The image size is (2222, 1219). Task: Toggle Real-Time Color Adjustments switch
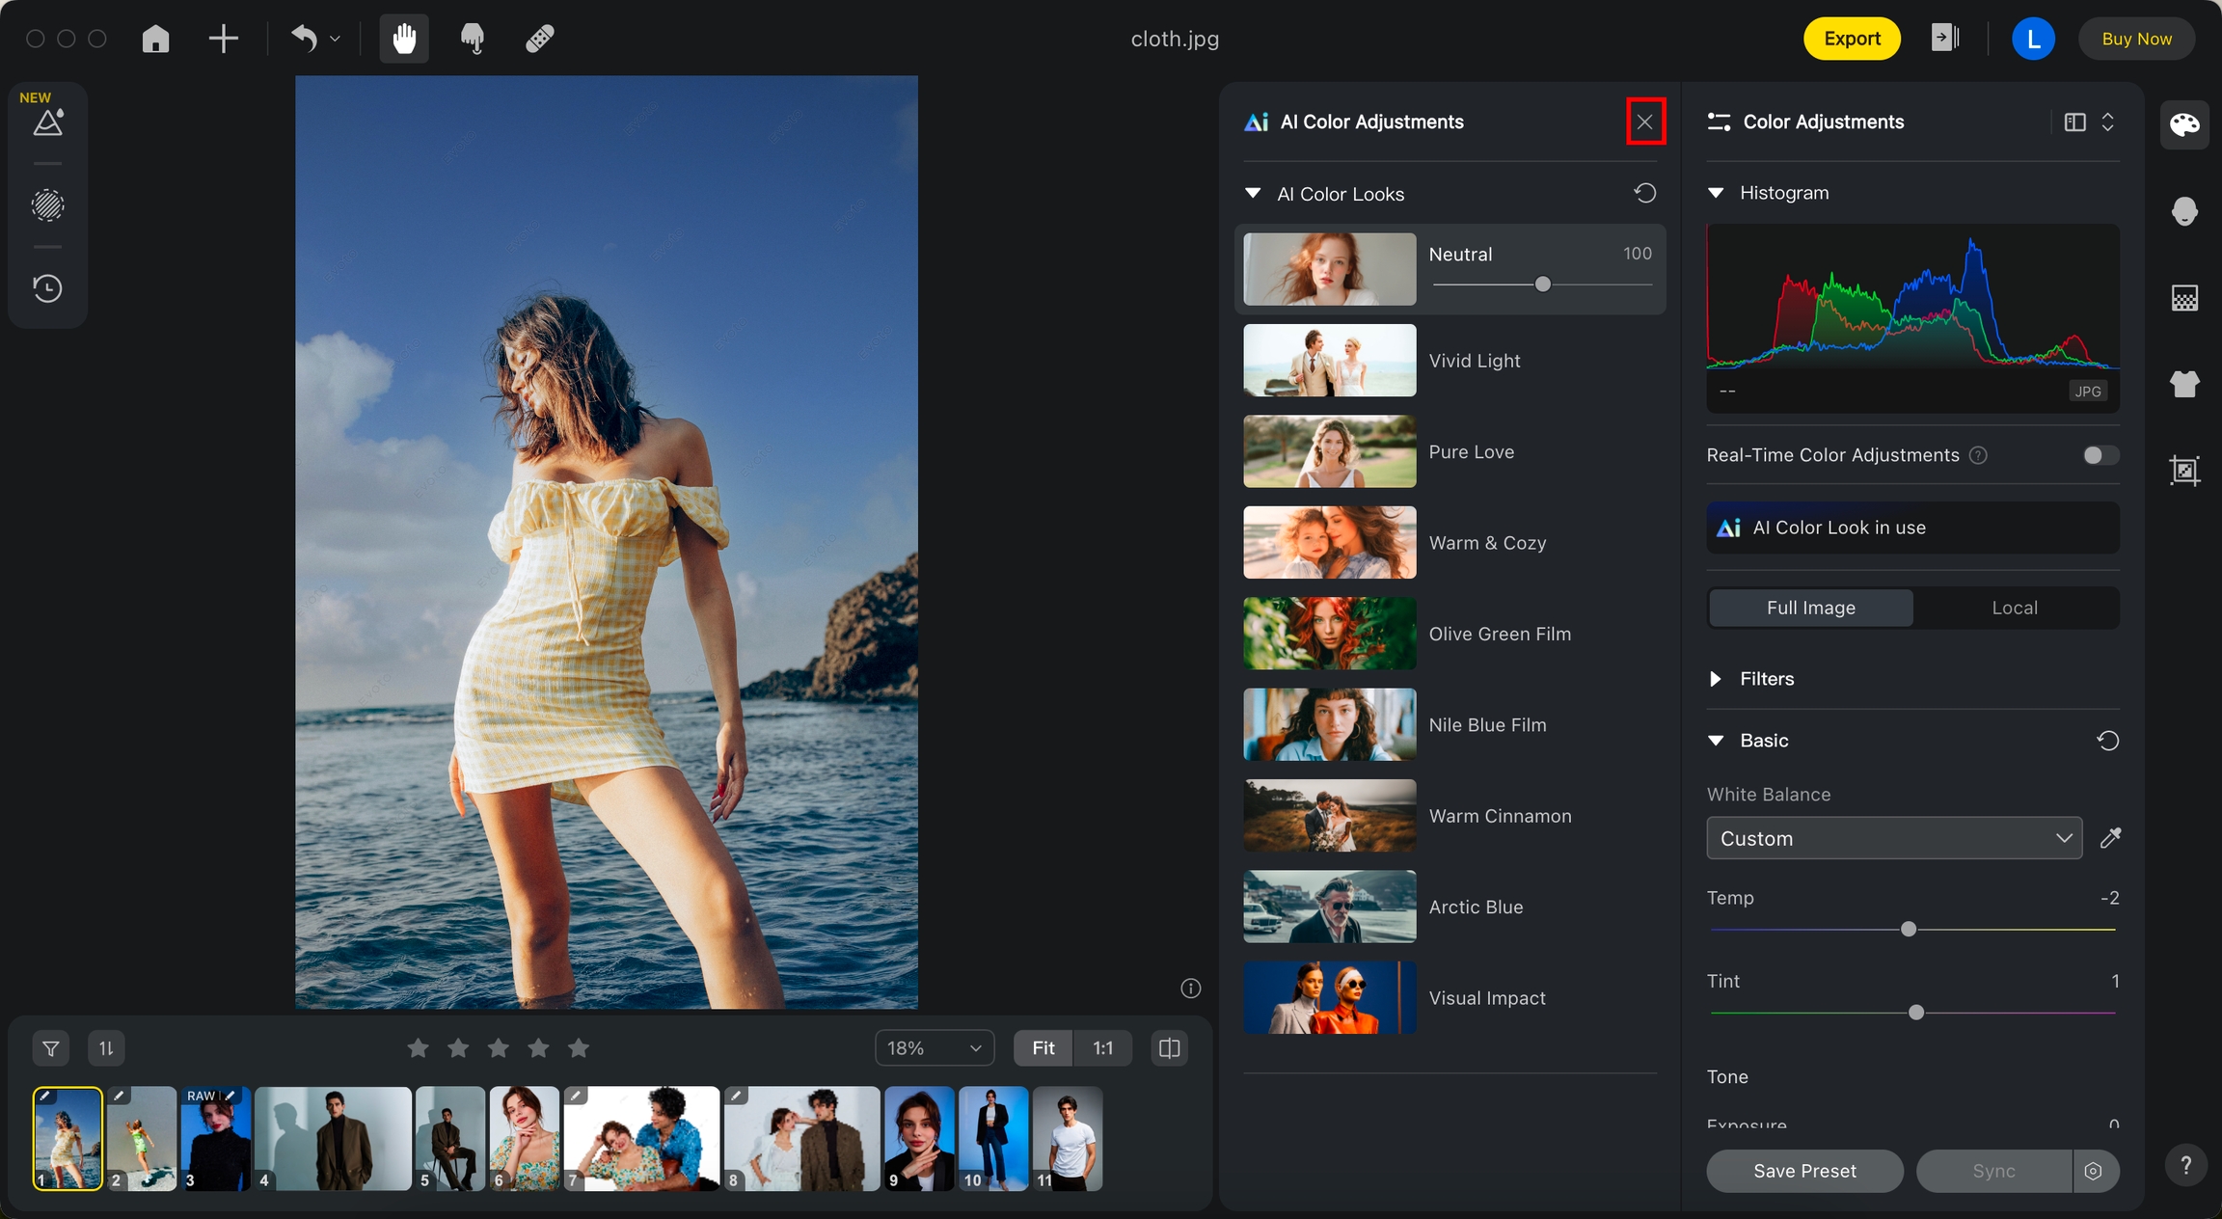2100,455
